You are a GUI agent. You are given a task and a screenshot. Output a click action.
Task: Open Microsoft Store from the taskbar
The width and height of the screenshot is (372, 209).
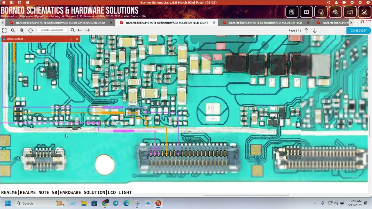point(94,203)
